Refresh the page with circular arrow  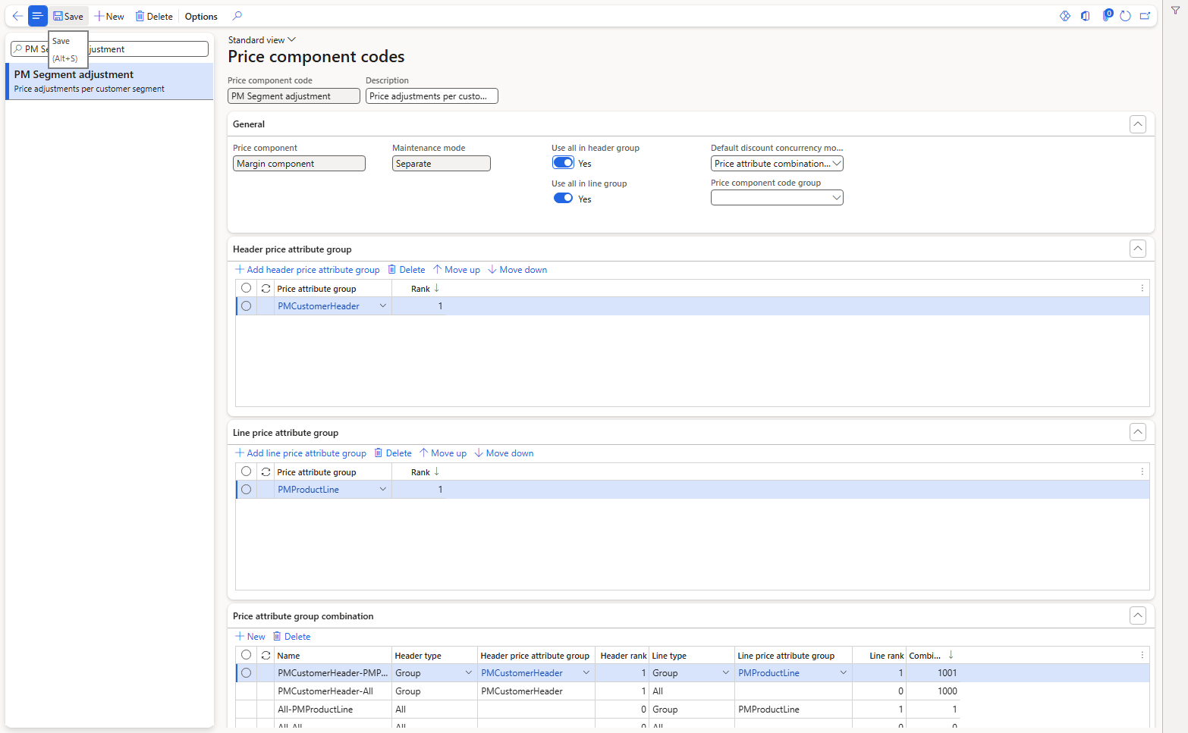(1126, 16)
